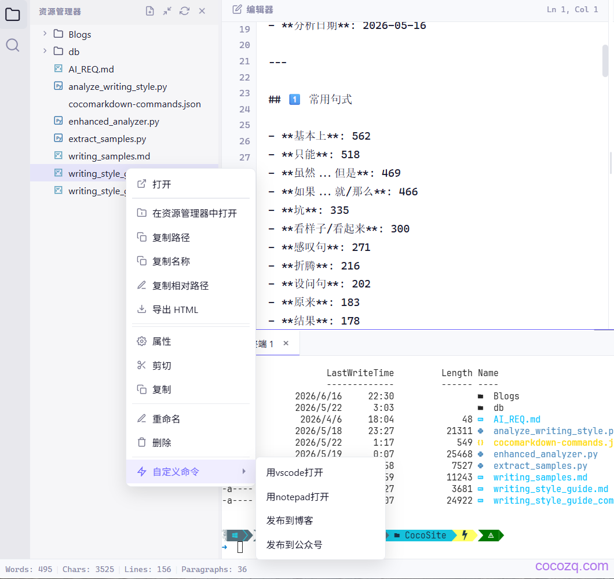Click the Paragraphs: 36 status entry
614x579 pixels.
click(x=214, y=569)
